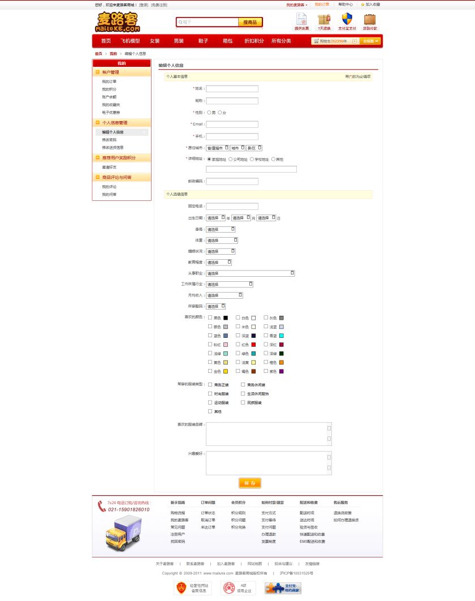Open the 女装 navigation tab

click(x=155, y=41)
